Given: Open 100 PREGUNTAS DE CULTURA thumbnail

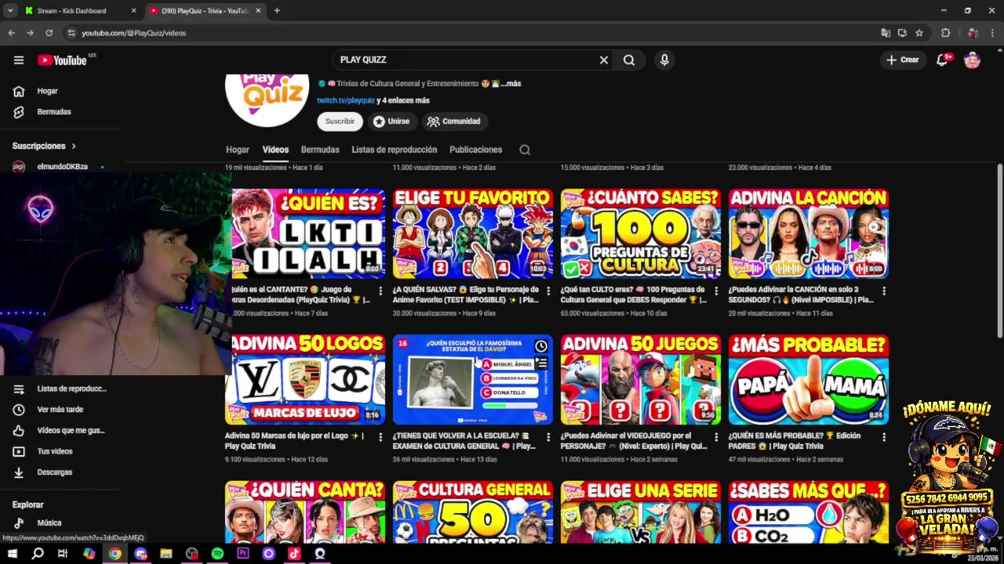Looking at the screenshot, I should (641, 233).
